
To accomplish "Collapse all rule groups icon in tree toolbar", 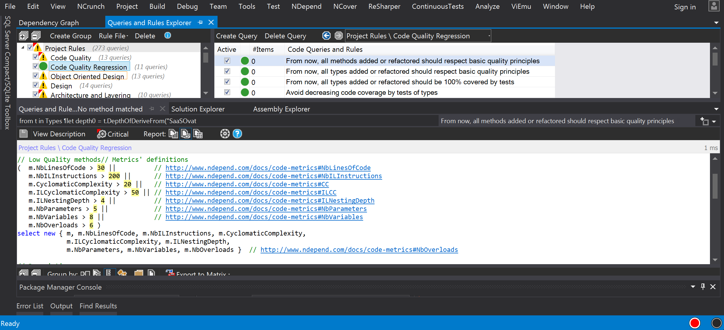I will 36,36.
